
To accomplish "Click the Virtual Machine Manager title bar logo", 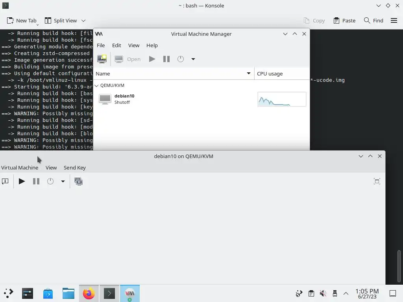I will (x=99, y=34).
